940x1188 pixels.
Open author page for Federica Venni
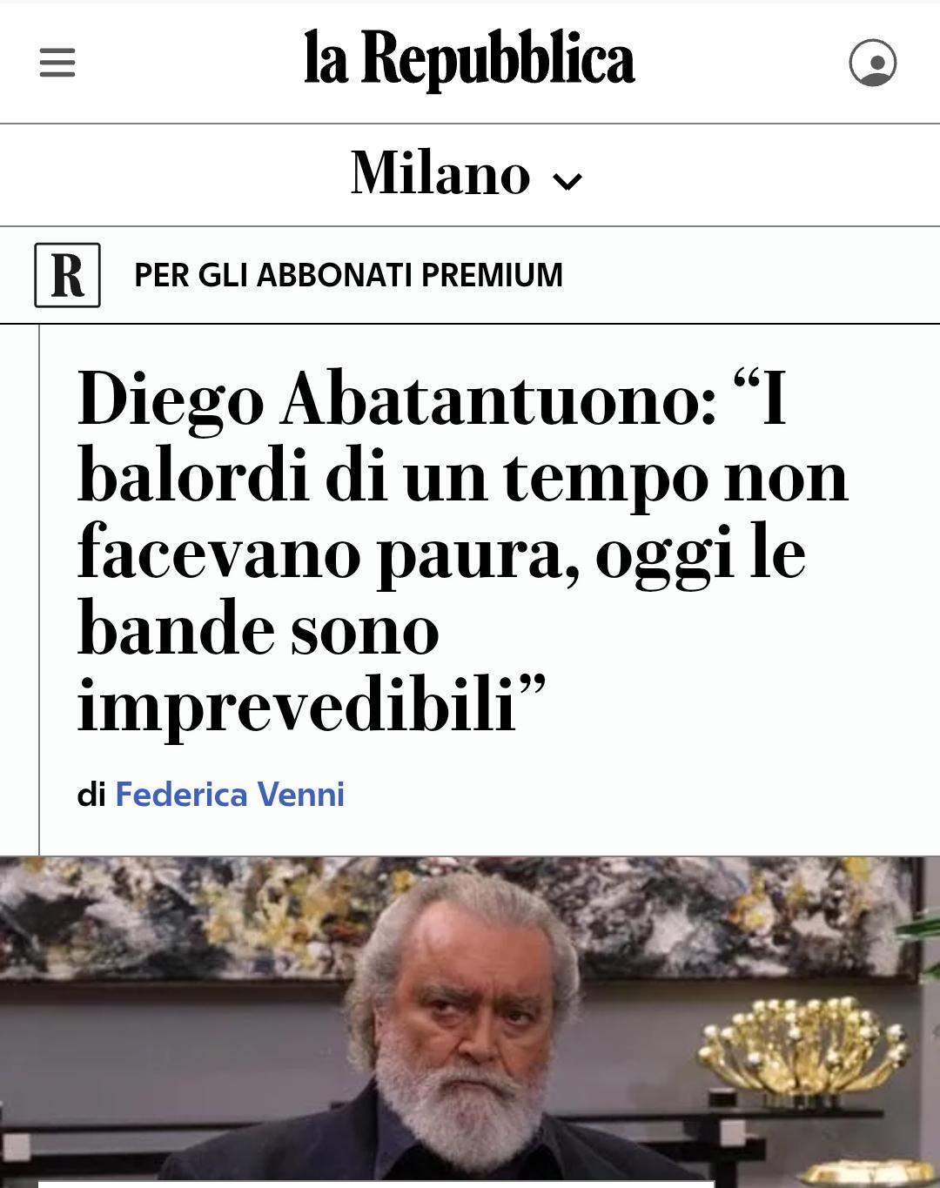point(230,795)
